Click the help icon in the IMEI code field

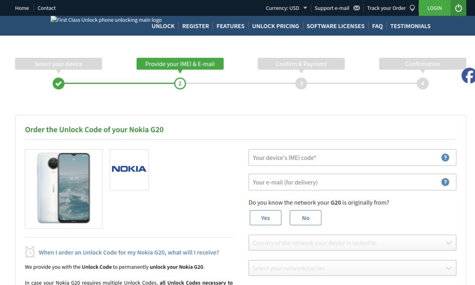(445, 157)
